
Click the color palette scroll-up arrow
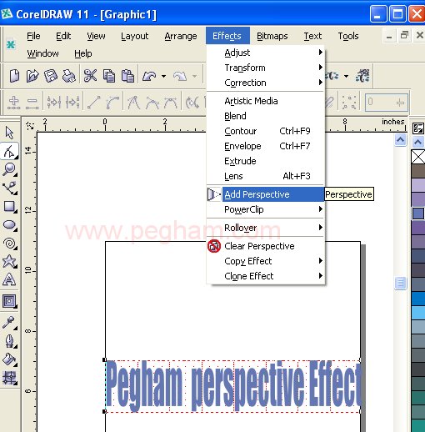tap(418, 142)
